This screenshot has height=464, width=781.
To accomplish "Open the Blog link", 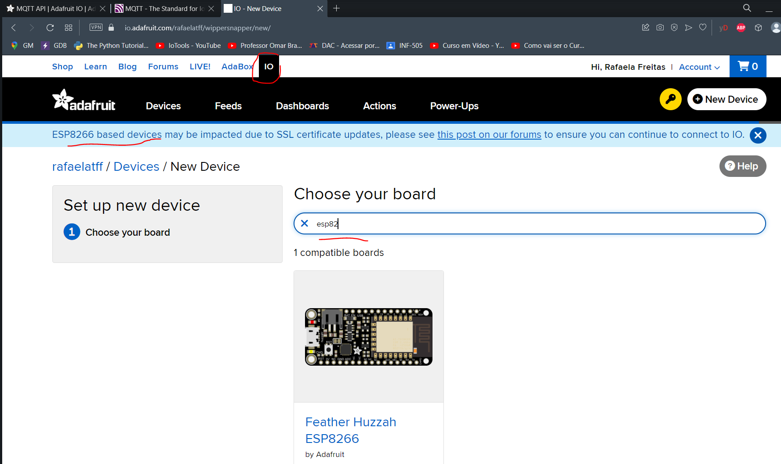I will coord(127,67).
